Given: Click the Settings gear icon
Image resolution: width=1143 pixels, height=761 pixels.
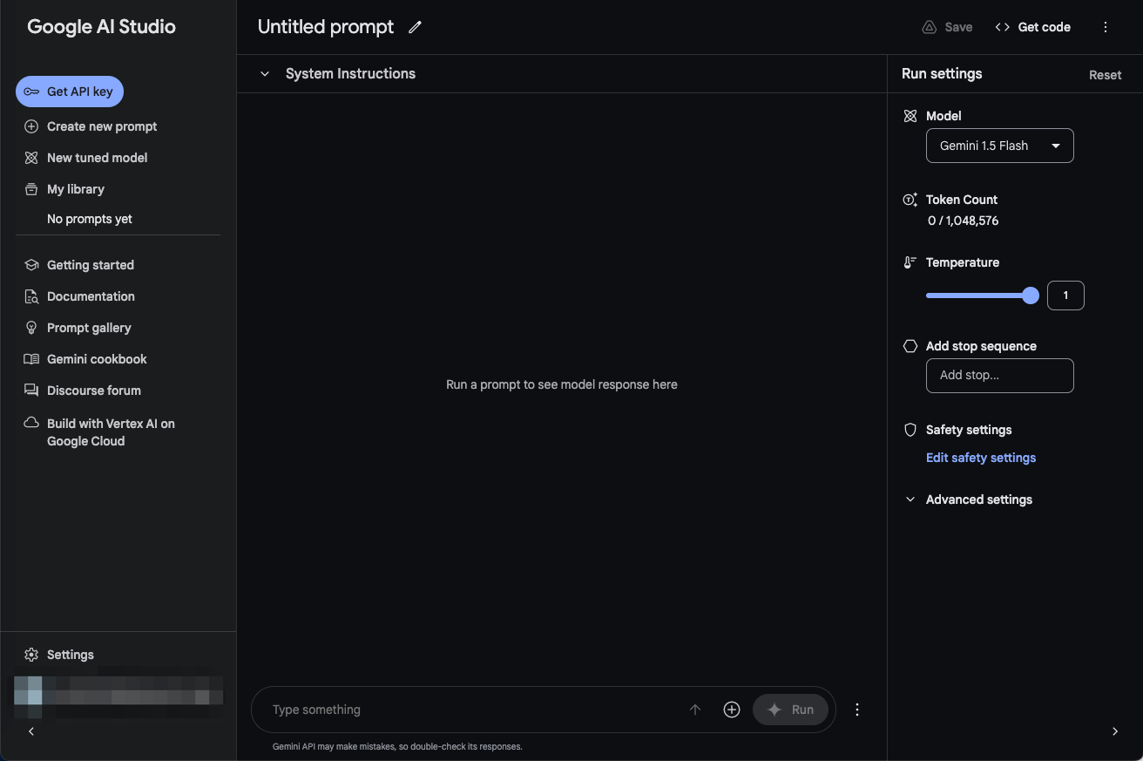Looking at the screenshot, I should pyautogui.click(x=31, y=655).
